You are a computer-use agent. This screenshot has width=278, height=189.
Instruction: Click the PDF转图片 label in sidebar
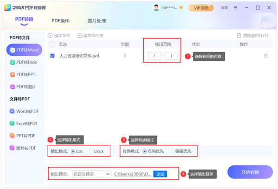tap(26, 87)
